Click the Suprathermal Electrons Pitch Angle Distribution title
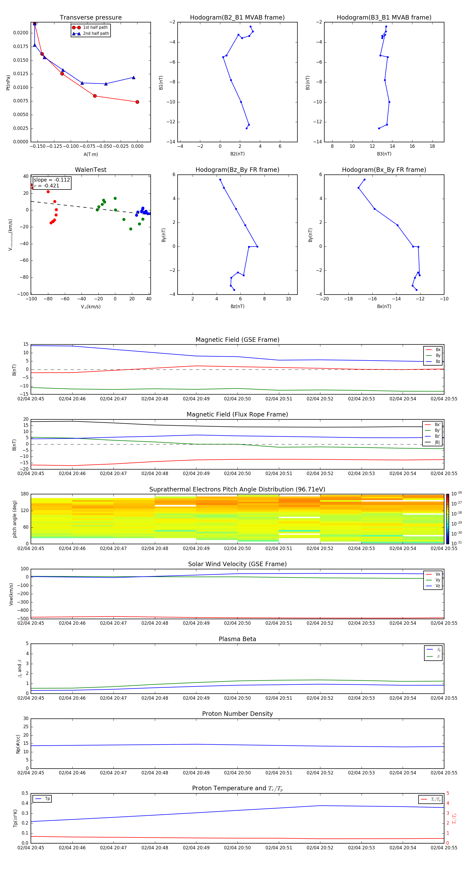The image size is (475, 871). tap(237, 490)
